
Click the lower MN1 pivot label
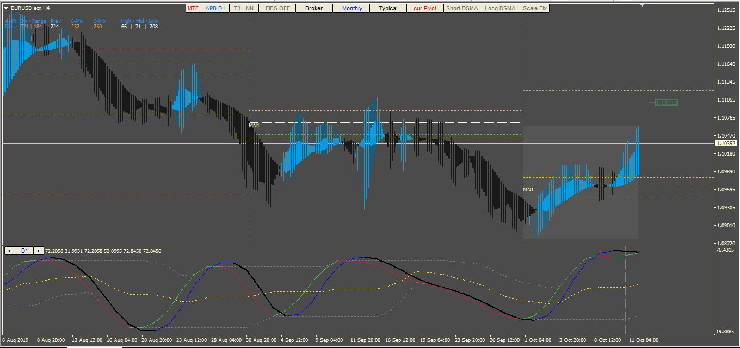click(x=528, y=189)
